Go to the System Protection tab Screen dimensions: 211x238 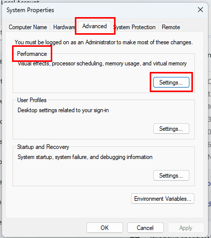click(135, 27)
